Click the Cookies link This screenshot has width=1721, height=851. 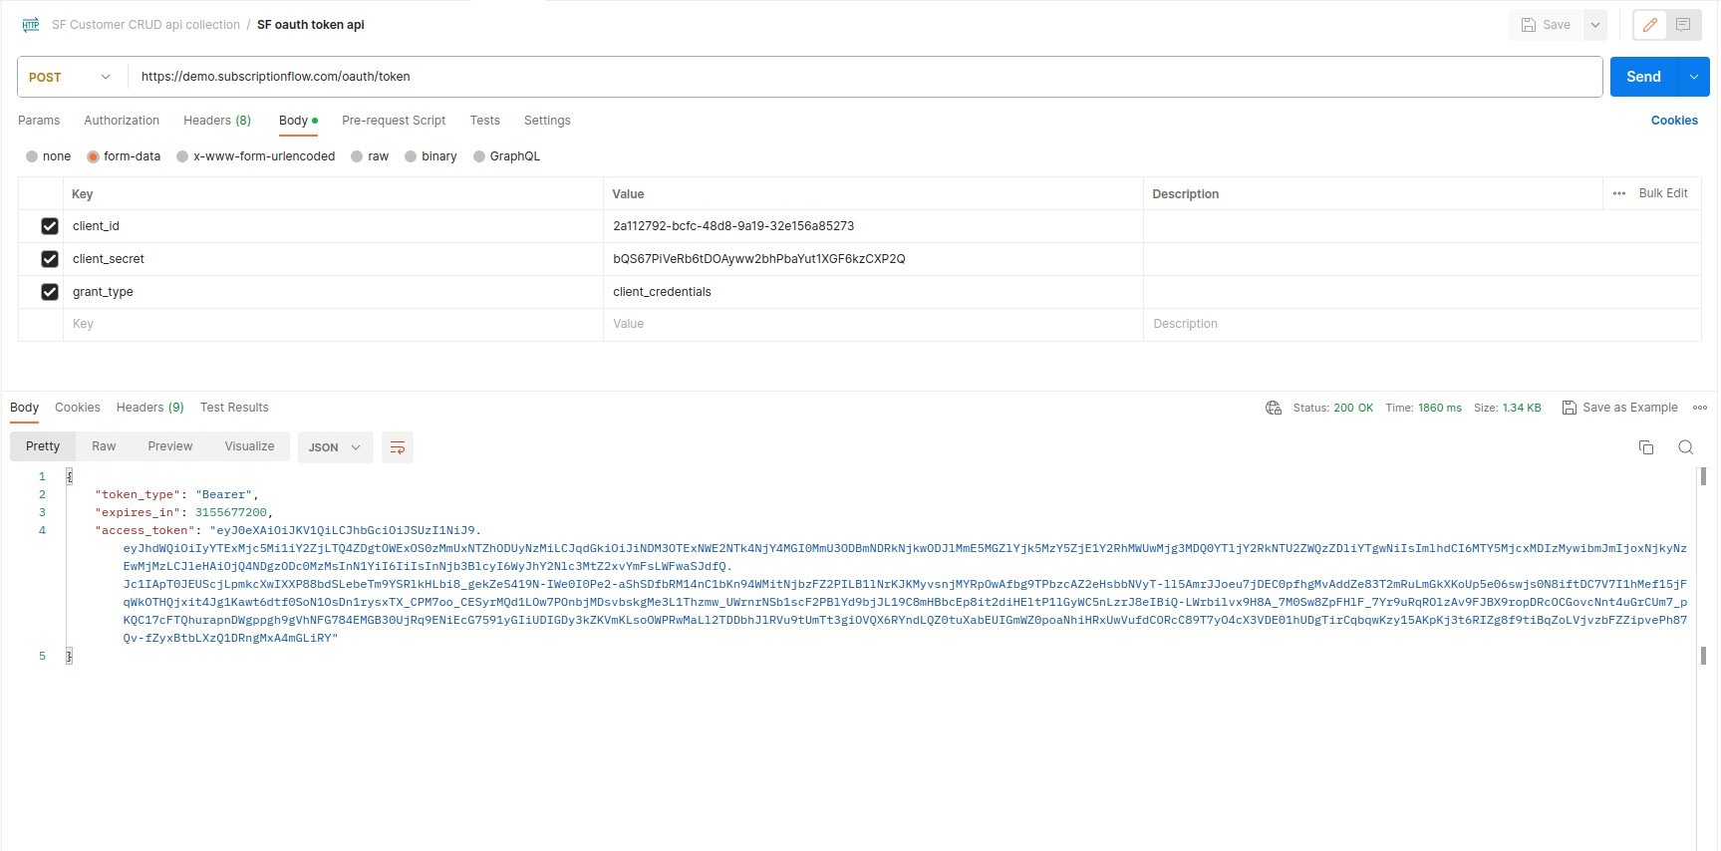pyautogui.click(x=1674, y=121)
